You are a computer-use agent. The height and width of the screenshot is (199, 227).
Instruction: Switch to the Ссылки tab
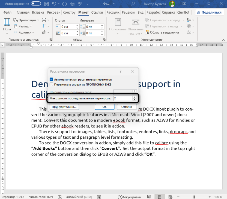click(97, 13)
